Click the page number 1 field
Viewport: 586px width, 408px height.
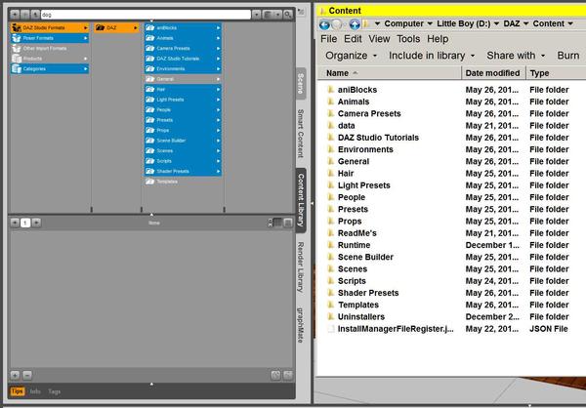(x=25, y=223)
